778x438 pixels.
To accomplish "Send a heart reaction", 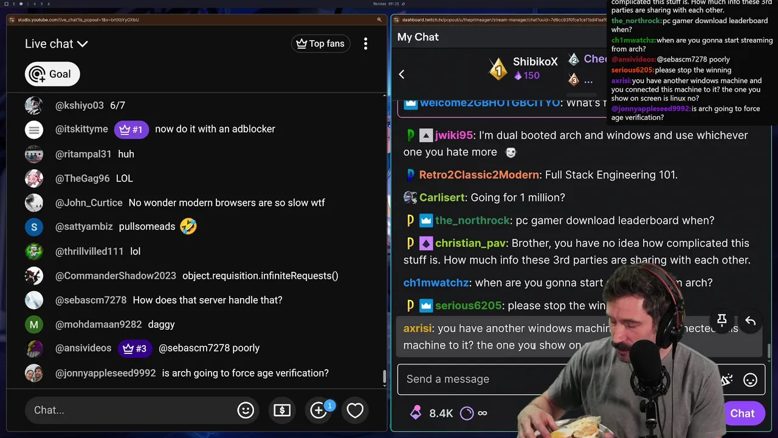I will [355, 410].
